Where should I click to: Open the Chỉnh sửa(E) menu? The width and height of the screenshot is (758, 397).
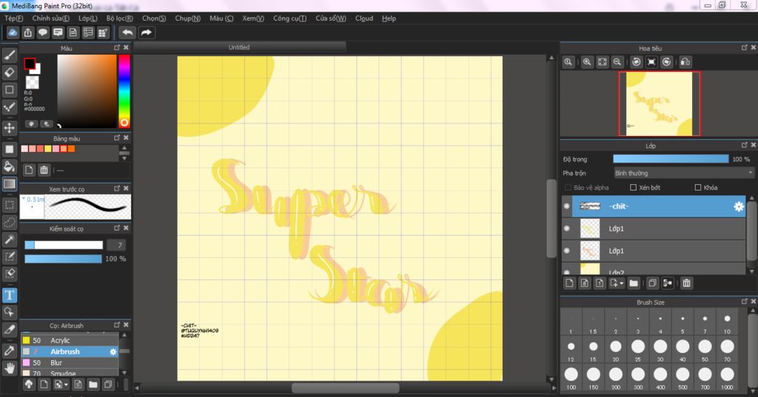(x=51, y=18)
